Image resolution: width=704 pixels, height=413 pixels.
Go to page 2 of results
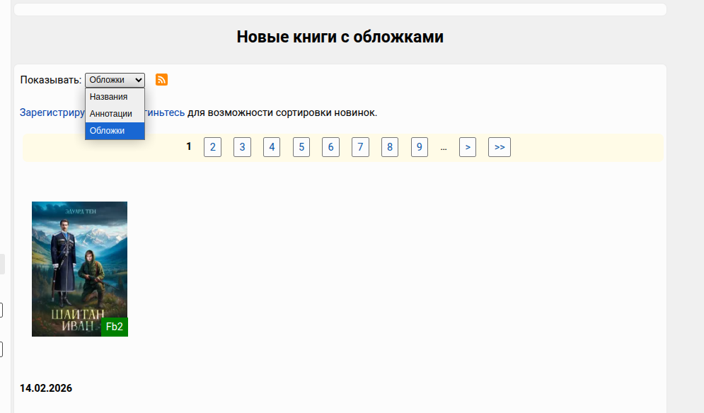212,147
